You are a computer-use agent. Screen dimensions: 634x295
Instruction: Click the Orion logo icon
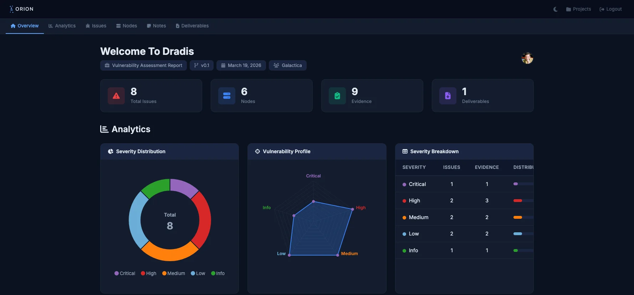[11, 9]
